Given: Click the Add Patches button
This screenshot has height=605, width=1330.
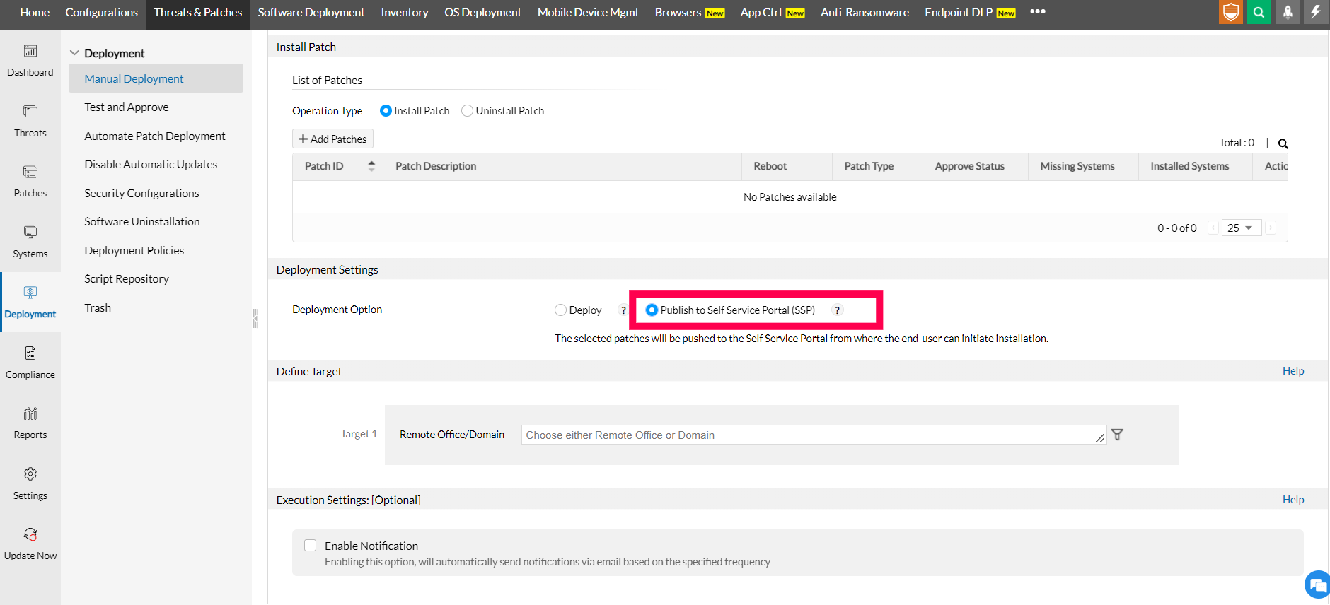Looking at the screenshot, I should coord(332,139).
